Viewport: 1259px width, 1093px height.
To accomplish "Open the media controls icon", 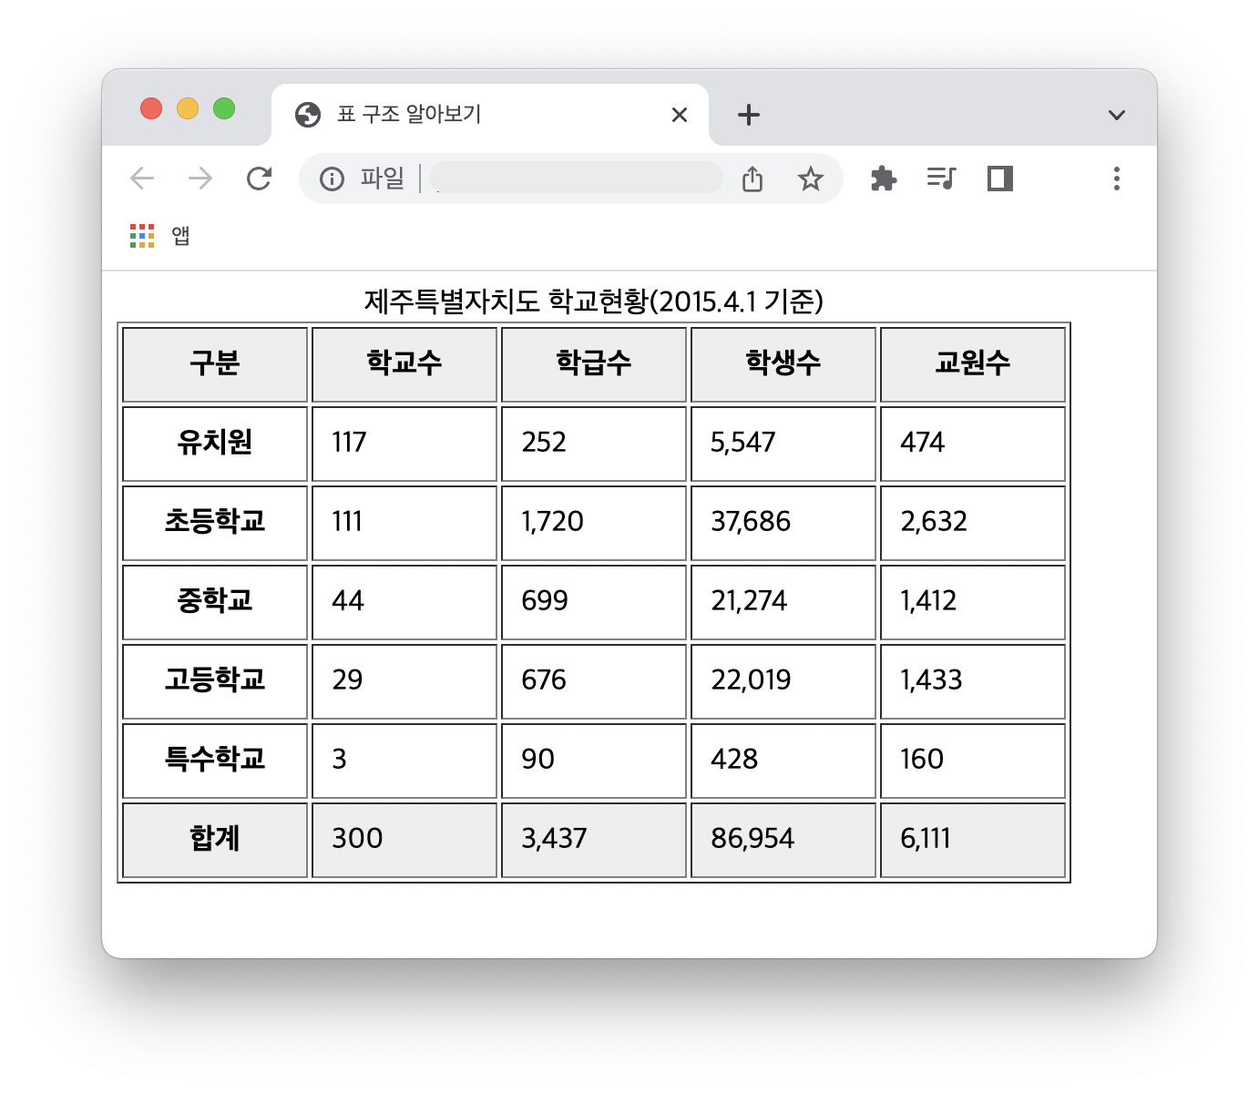I will point(941,179).
